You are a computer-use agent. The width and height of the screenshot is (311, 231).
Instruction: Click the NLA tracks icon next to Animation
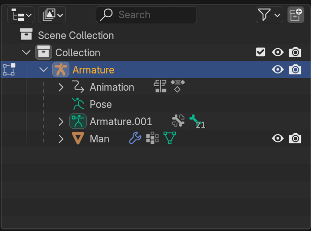click(x=160, y=86)
